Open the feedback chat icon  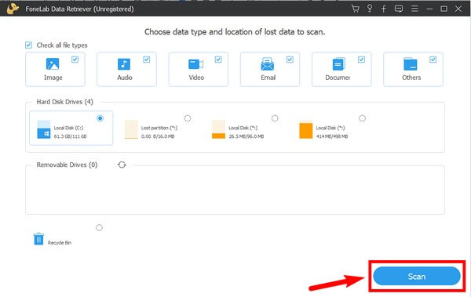pos(399,9)
